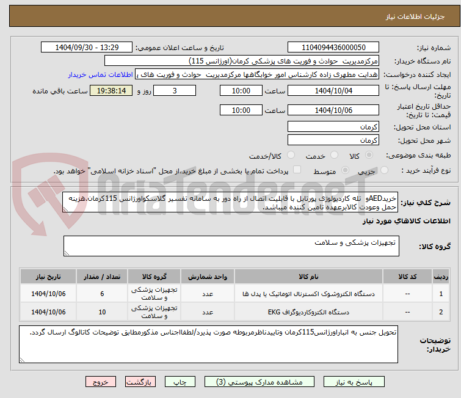Viewport: 461px width, 398px height.
Task: Click the request creator field
Action: (257, 74)
